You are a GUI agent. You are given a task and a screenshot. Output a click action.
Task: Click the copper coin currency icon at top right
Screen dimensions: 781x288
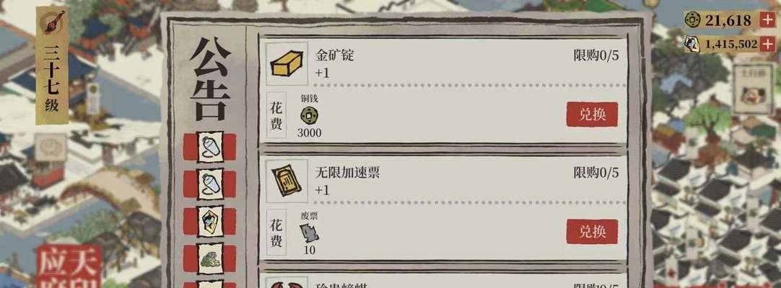692,20
